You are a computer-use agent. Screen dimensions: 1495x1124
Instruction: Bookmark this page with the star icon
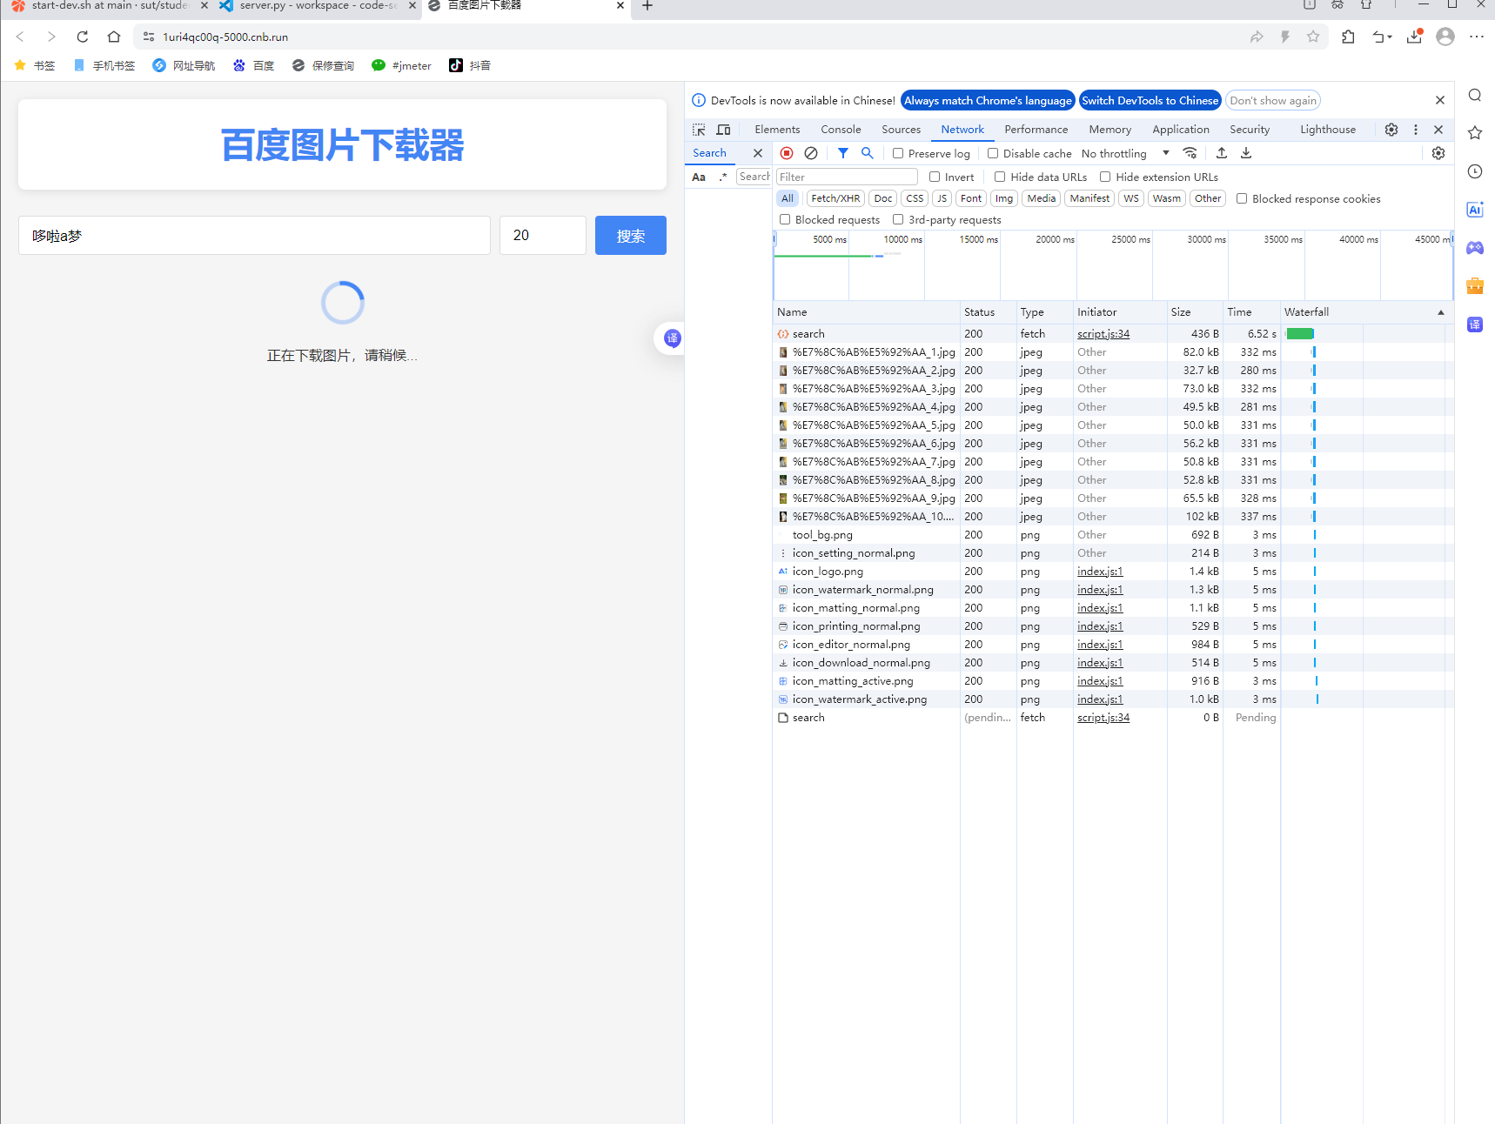pyautogui.click(x=1313, y=37)
